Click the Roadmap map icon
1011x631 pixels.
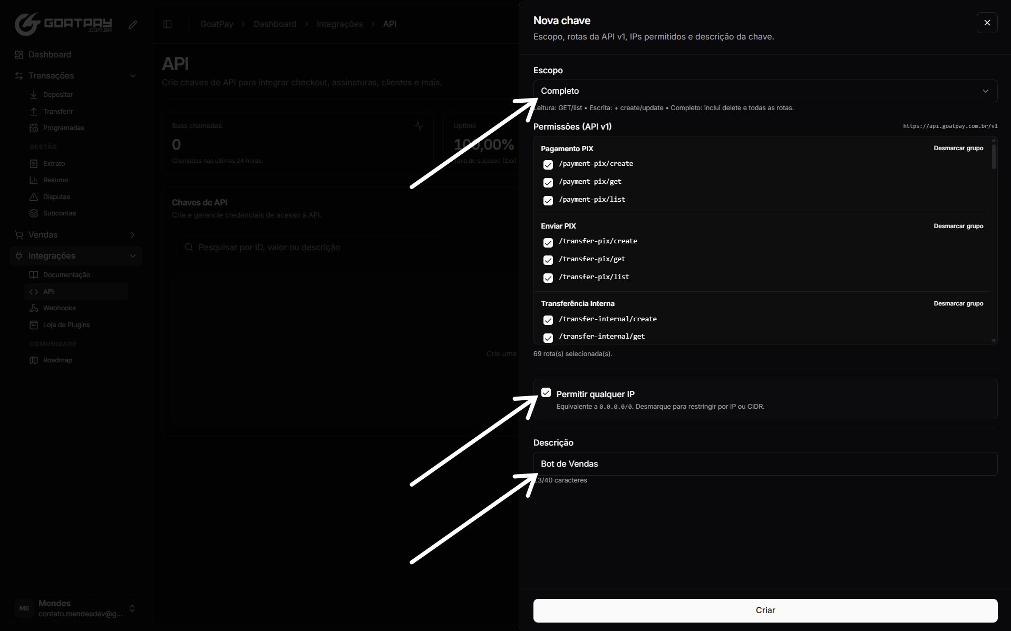(34, 360)
